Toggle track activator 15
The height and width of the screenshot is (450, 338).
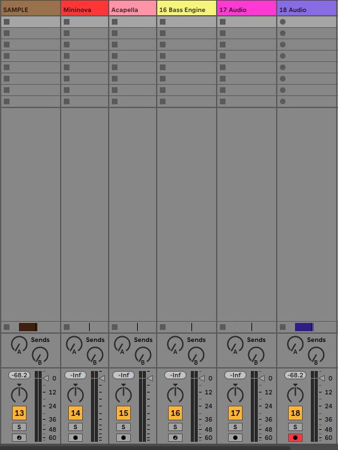coord(123,413)
